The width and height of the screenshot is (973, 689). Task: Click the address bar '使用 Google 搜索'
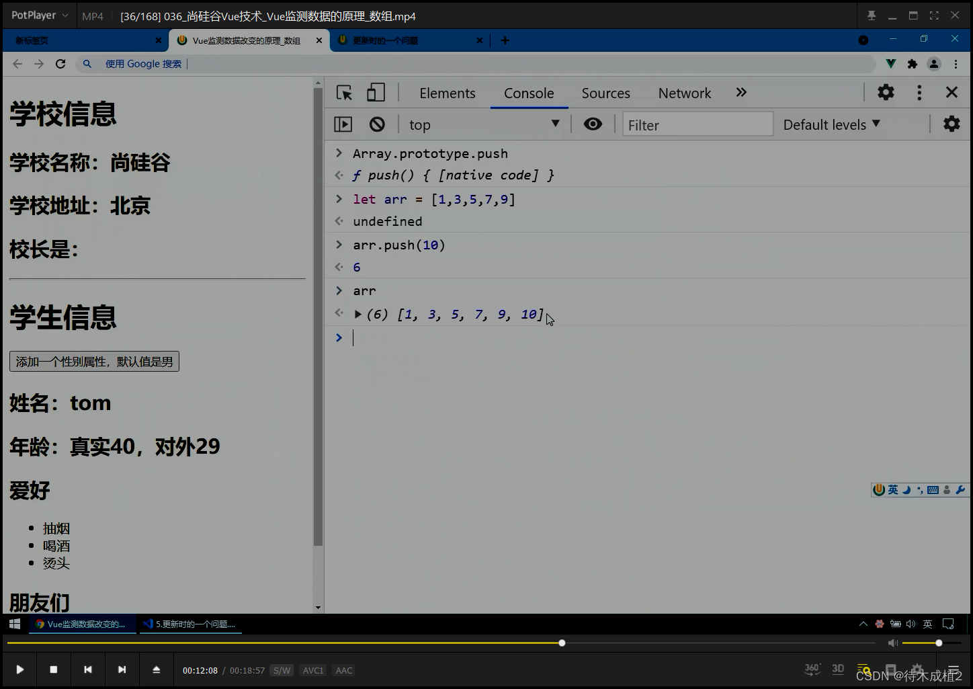(x=476, y=64)
